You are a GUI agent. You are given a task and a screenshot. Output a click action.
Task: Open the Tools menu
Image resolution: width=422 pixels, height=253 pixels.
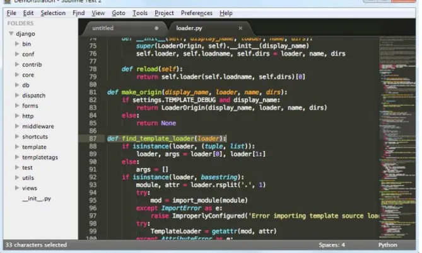140,13
